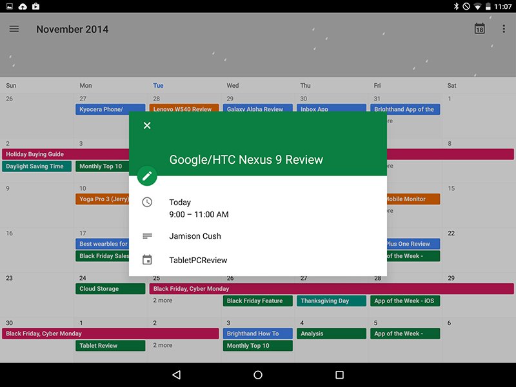Expand 2 more events on November 25
Screen dimensions: 516x387
pos(163,301)
